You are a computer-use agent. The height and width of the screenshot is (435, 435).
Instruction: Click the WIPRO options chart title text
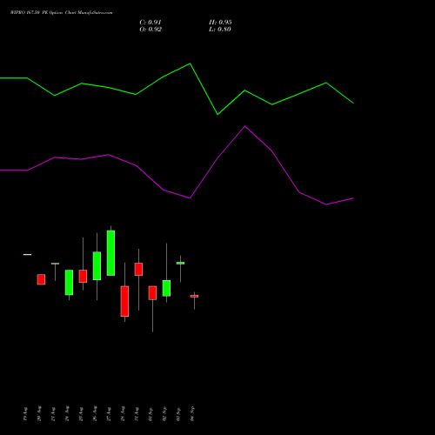(x=61, y=13)
